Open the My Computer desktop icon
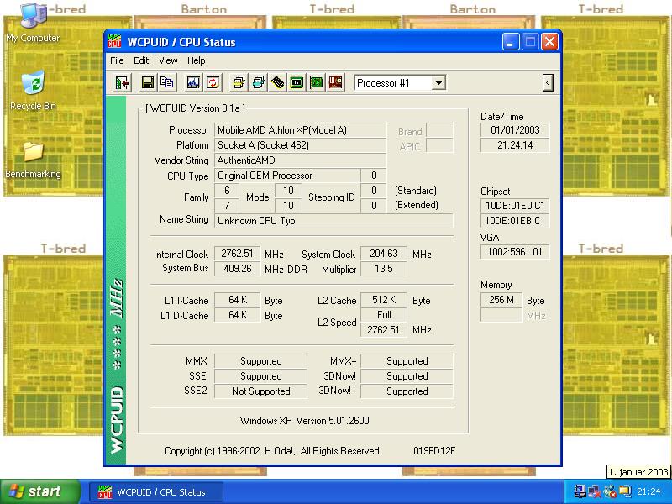Viewport: 672px width, 504px height. [x=33, y=23]
